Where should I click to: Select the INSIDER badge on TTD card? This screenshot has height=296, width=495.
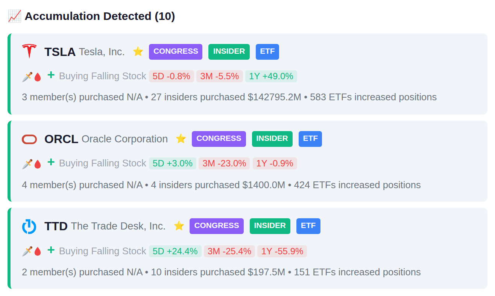coord(270,226)
